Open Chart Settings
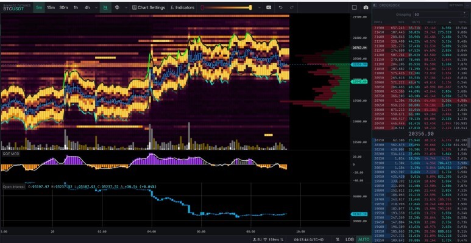Viewport: 471px width, 243px height. click(x=149, y=7)
